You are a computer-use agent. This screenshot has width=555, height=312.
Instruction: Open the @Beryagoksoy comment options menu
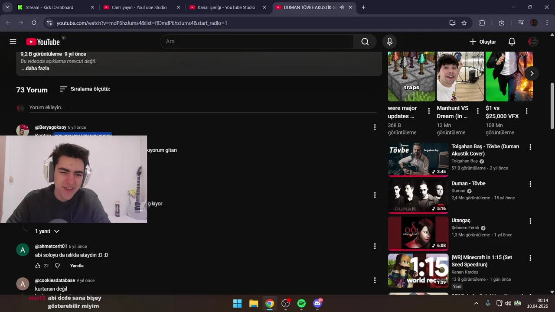coord(375,127)
